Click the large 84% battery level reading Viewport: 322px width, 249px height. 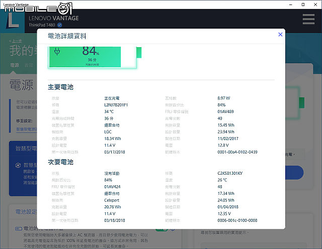pos(91,51)
